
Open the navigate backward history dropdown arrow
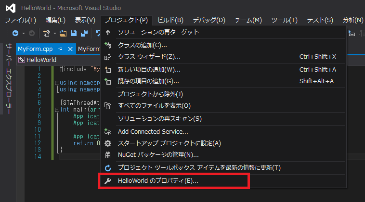pos(24,34)
